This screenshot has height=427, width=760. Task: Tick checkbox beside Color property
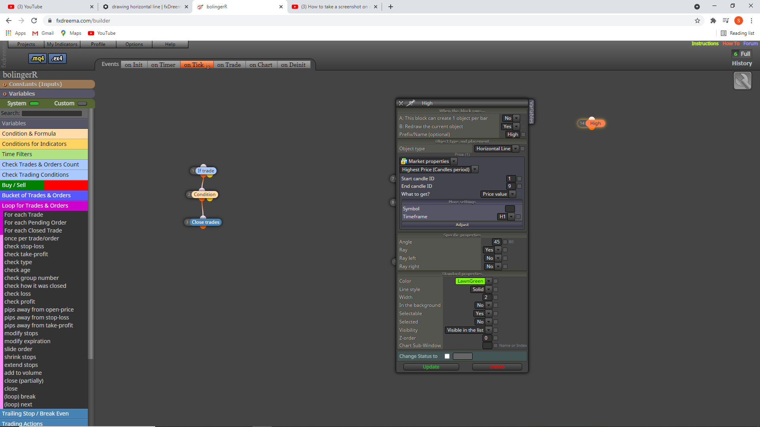(x=496, y=281)
